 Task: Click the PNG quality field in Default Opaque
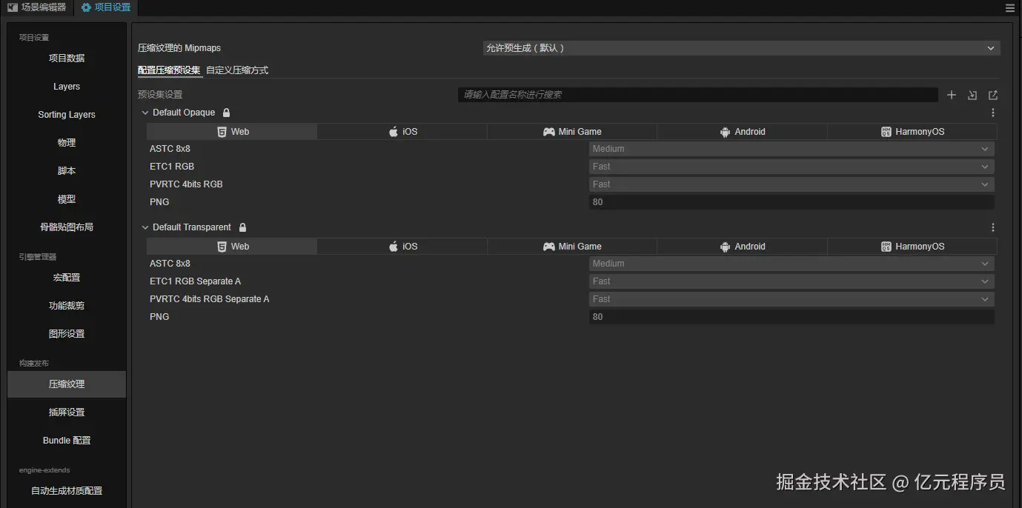(x=792, y=202)
